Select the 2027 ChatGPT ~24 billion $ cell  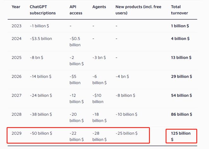point(41,95)
